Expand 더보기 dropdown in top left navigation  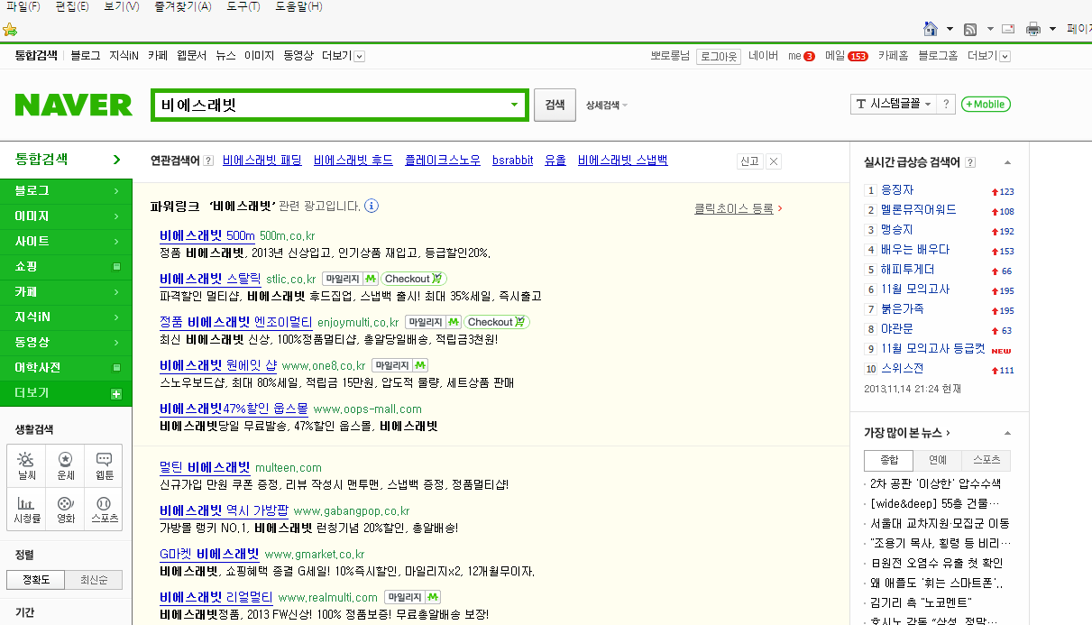tap(343, 56)
